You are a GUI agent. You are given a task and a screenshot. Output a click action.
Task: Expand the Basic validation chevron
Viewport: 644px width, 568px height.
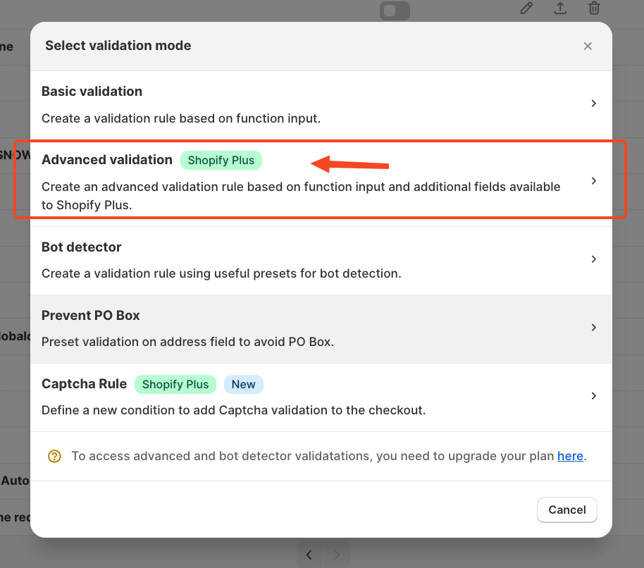pos(593,104)
